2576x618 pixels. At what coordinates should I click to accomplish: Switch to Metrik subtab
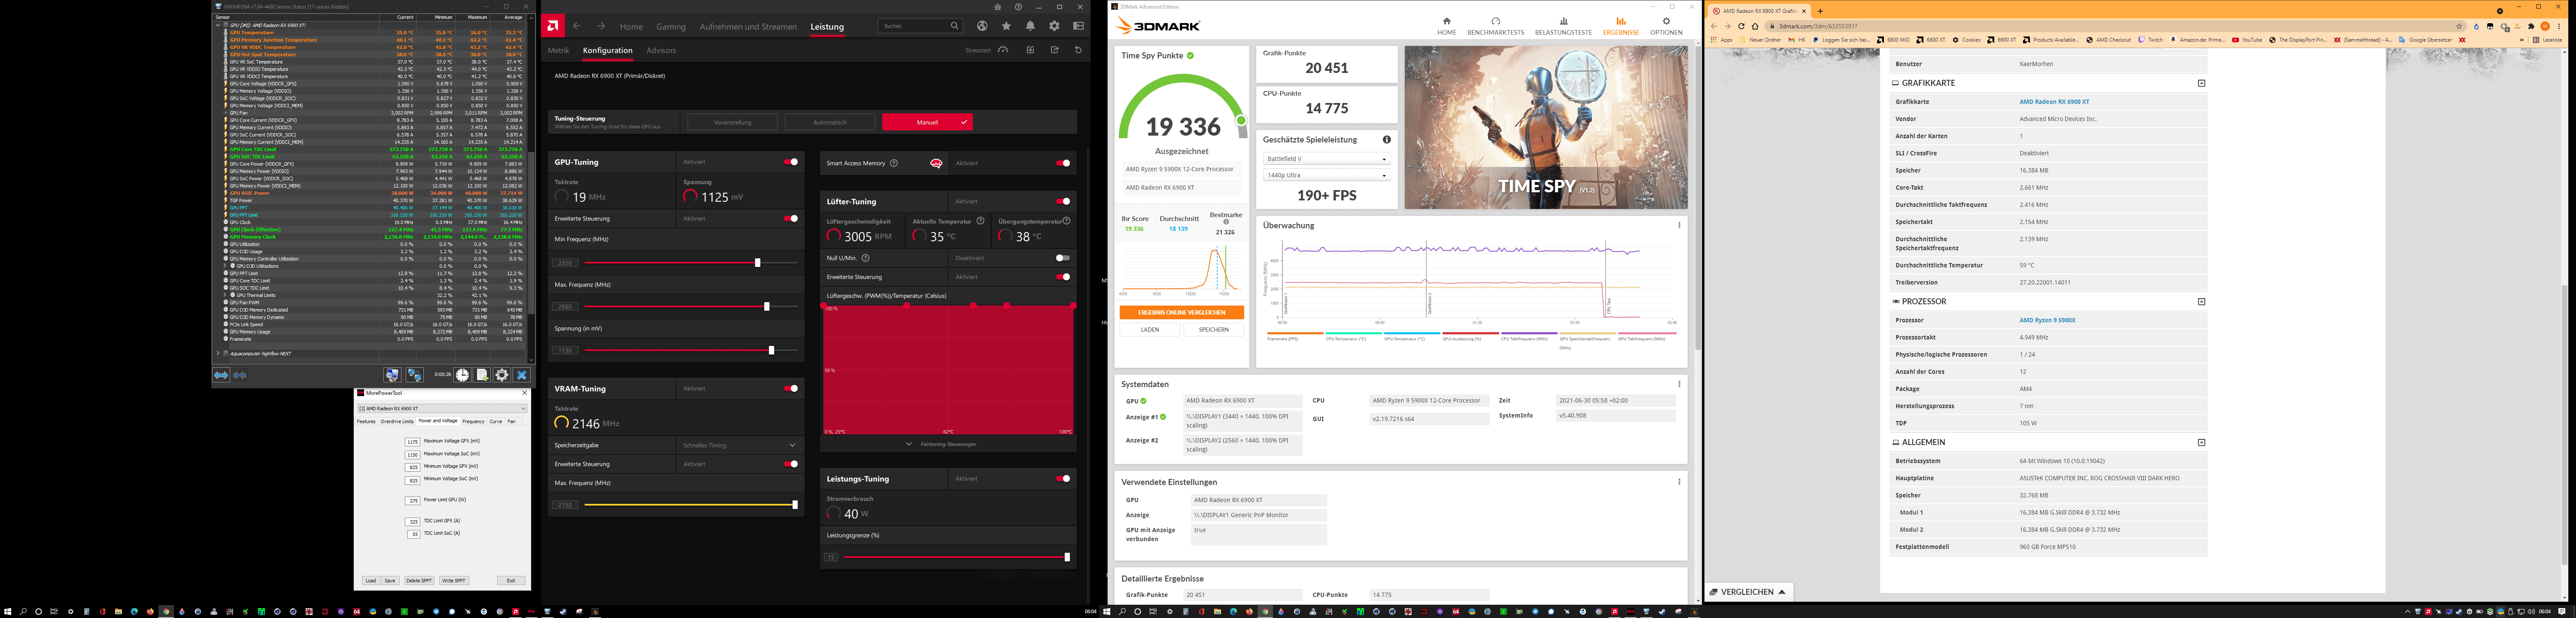coord(558,50)
